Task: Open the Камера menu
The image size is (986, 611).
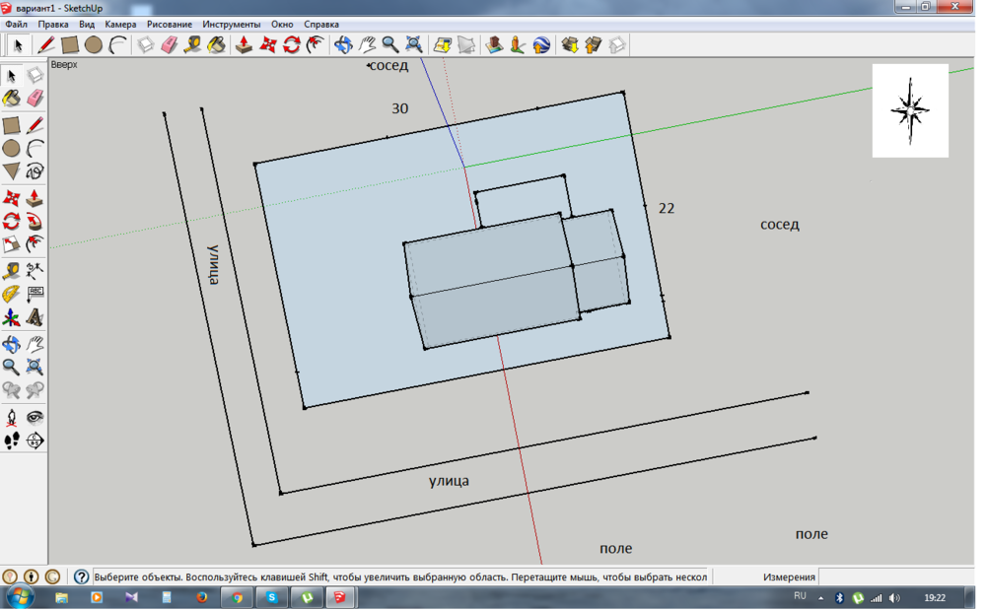Action: click(120, 24)
